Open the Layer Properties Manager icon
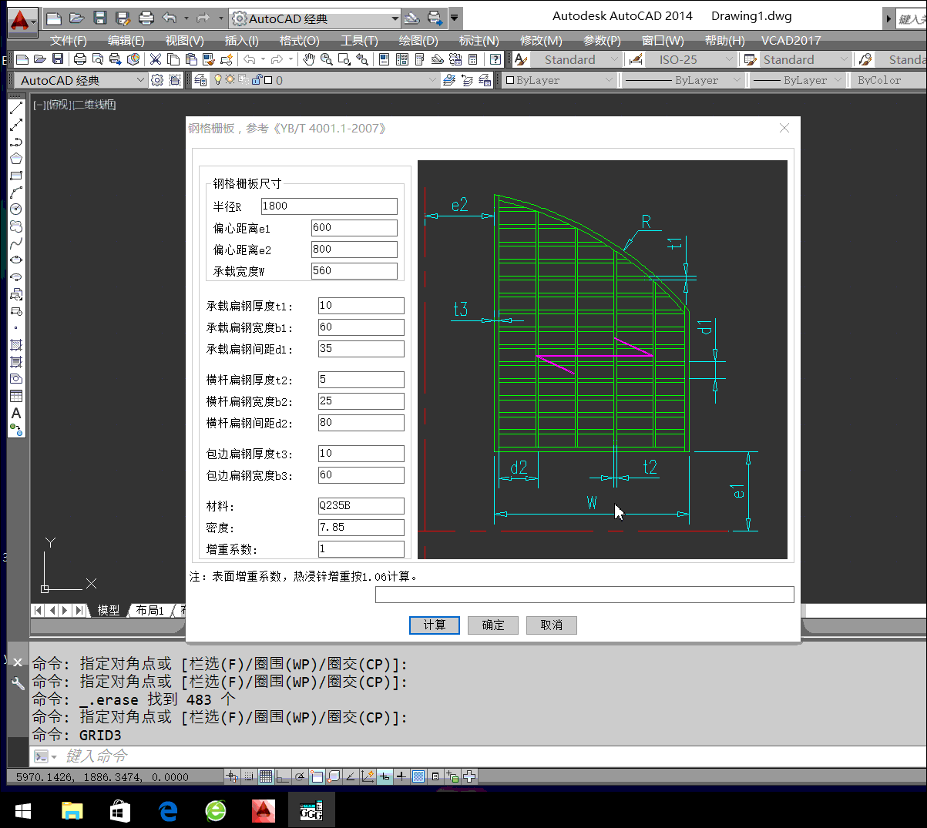Screen dimensions: 927x828 click(200, 80)
